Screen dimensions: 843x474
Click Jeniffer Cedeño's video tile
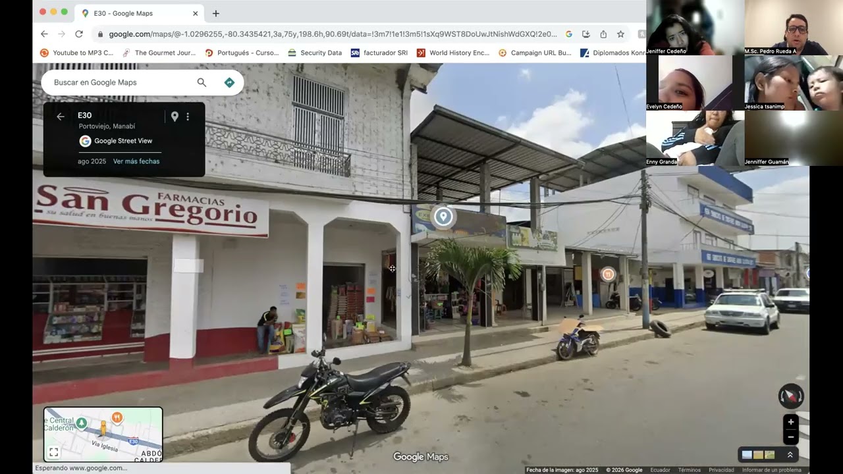coord(695,28)
